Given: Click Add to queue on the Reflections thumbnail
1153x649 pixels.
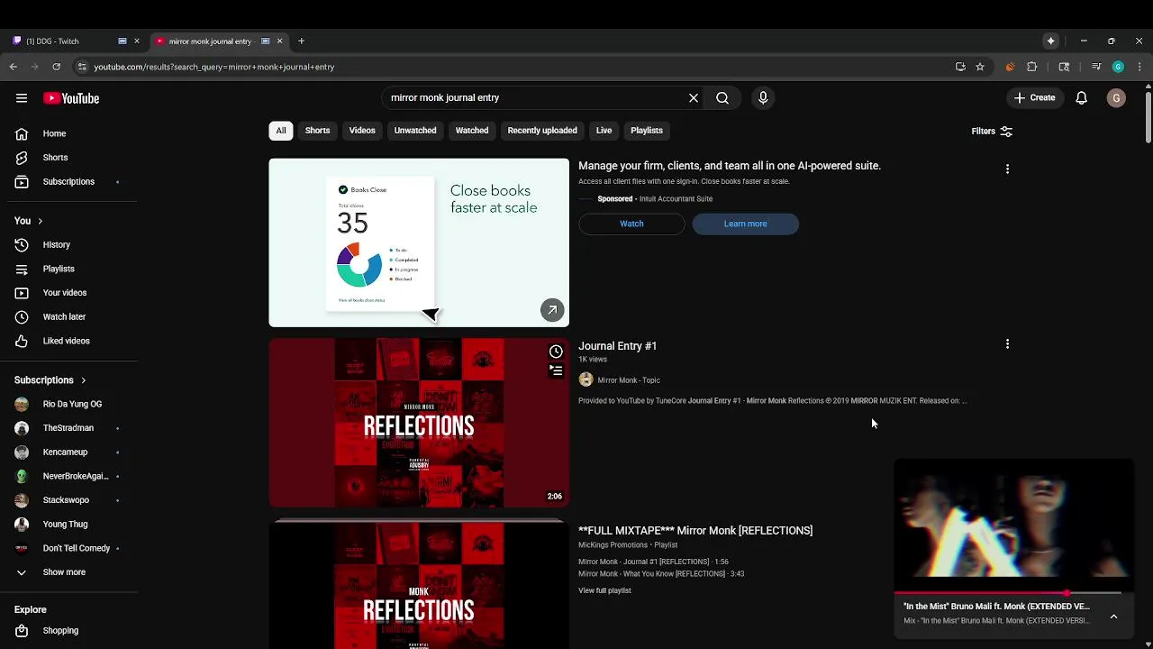Looking at the screenshot, I should coord(556,370).
